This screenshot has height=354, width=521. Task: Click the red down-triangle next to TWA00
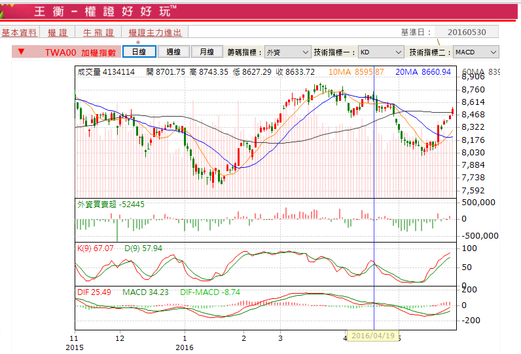tap(22, 52)
